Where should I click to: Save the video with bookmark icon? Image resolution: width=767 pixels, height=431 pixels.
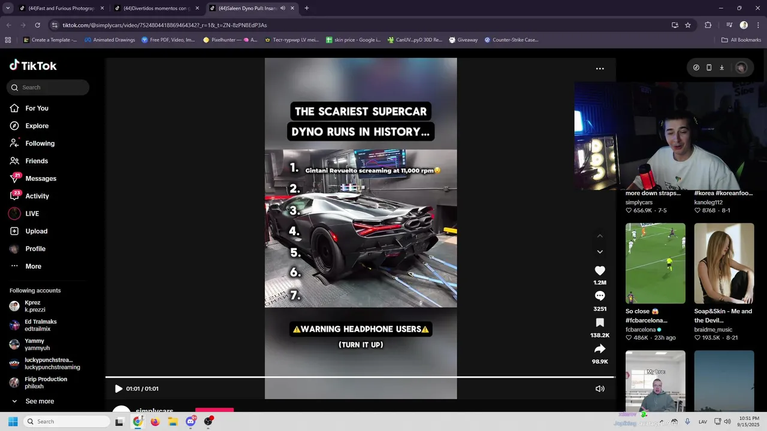600,323
